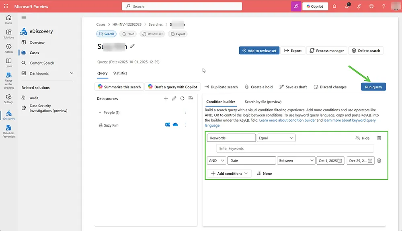Viewport: 402px width, 231px height.
Task: Select the Review set pill tab
Action: coord(152,34)
